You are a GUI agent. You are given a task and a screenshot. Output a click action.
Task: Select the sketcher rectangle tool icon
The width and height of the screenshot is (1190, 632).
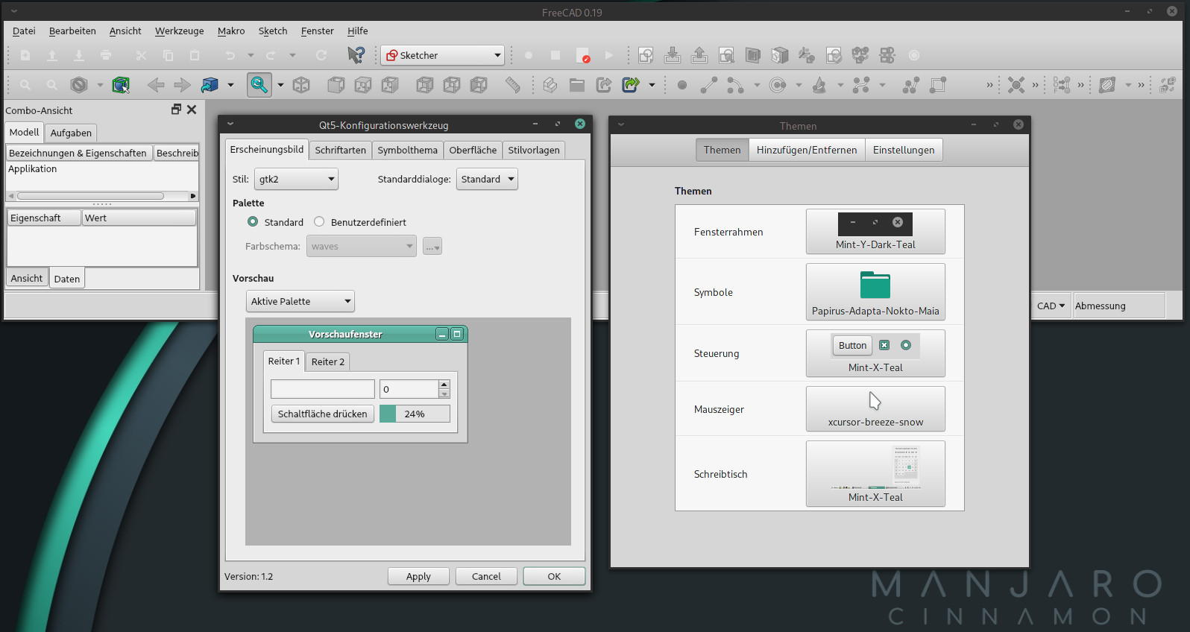tap(938, 85)
